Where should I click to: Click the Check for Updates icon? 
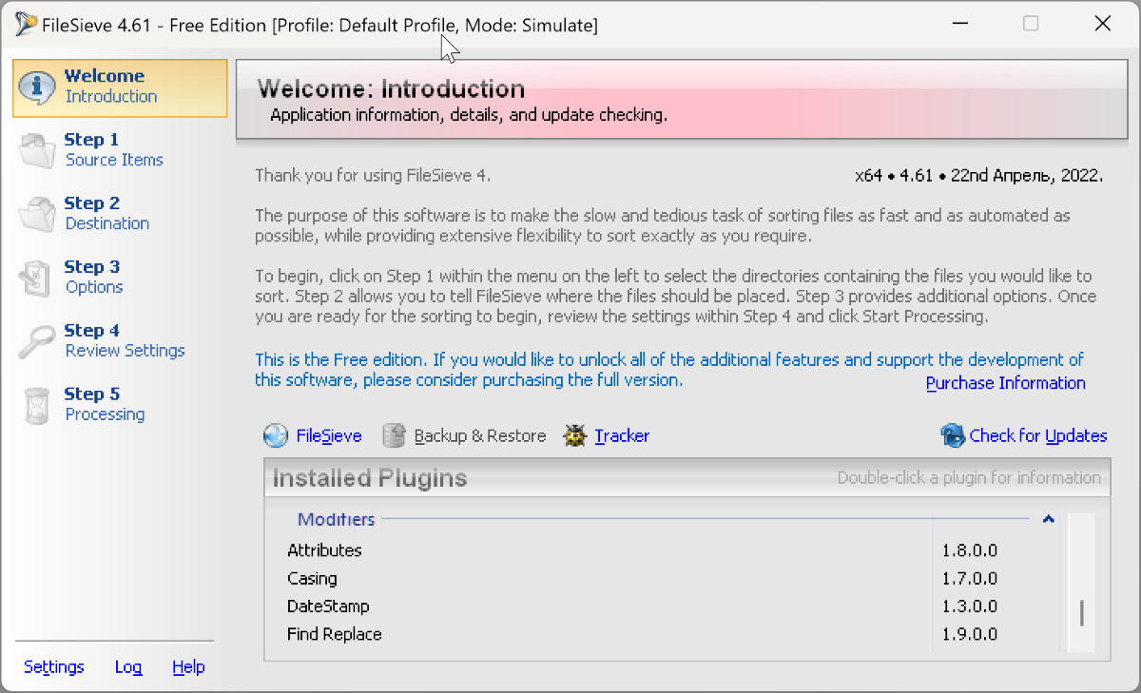(953, 436)
